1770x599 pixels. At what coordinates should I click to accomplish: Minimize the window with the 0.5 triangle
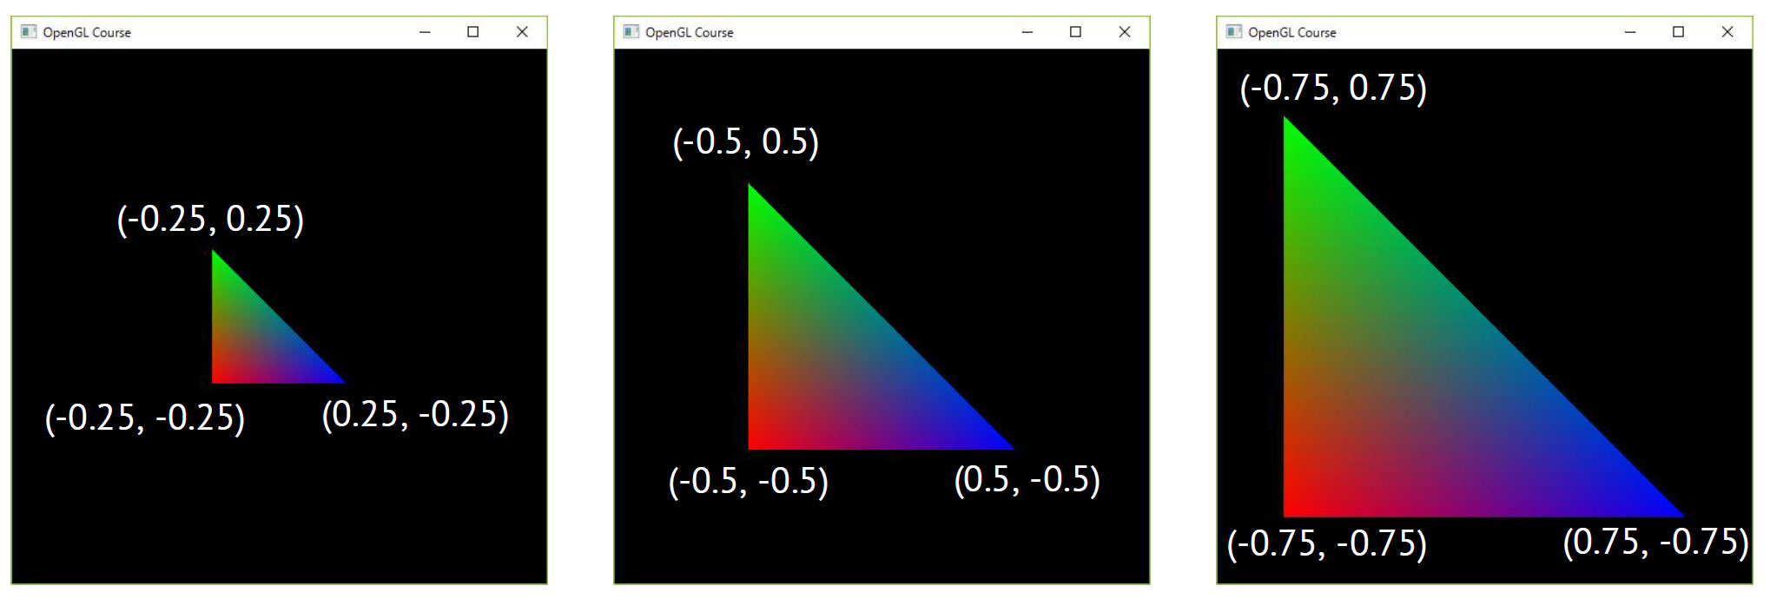click(1027, 32)
